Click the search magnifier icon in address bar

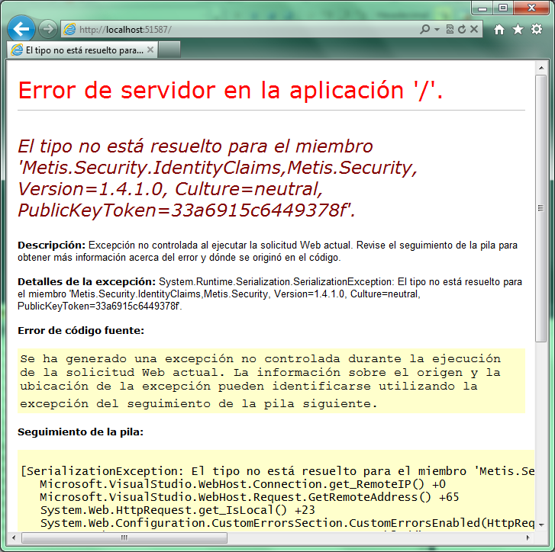425,29
